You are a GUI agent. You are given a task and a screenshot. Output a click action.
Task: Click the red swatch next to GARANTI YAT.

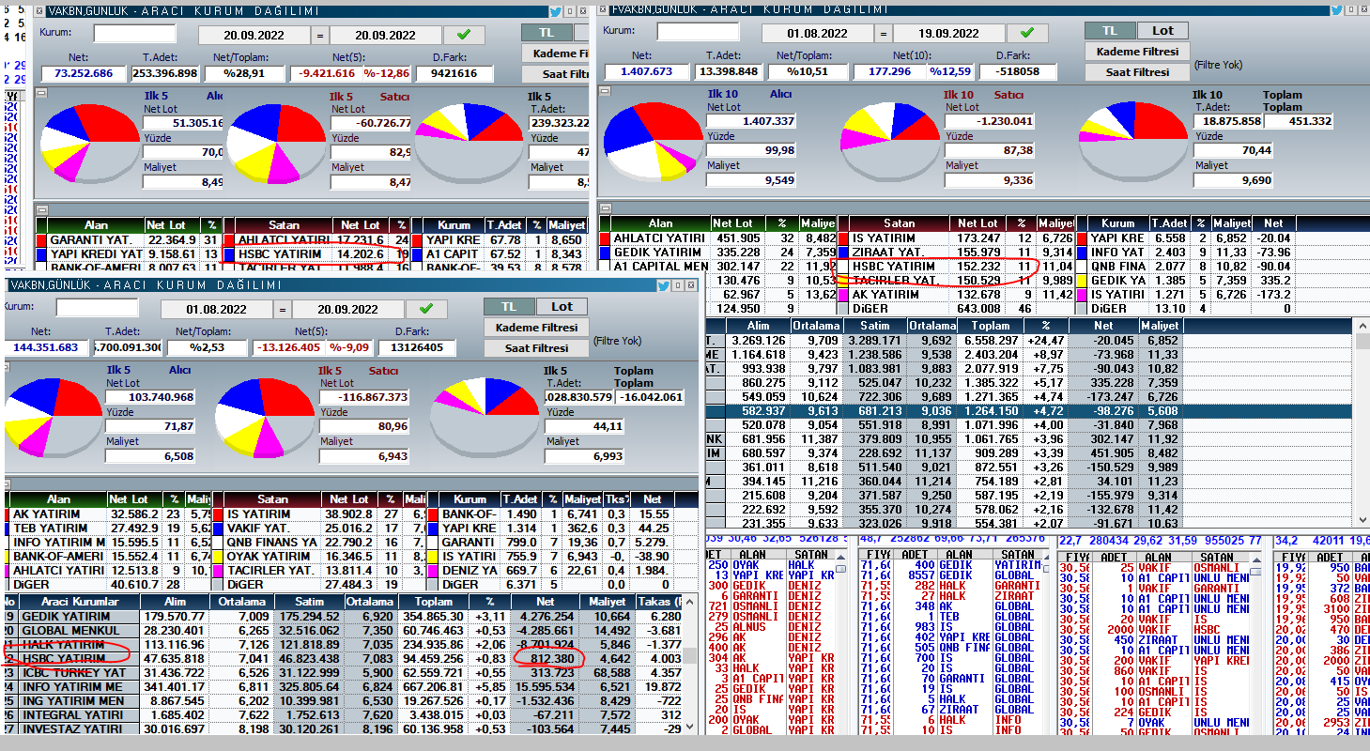pos(41,239)
